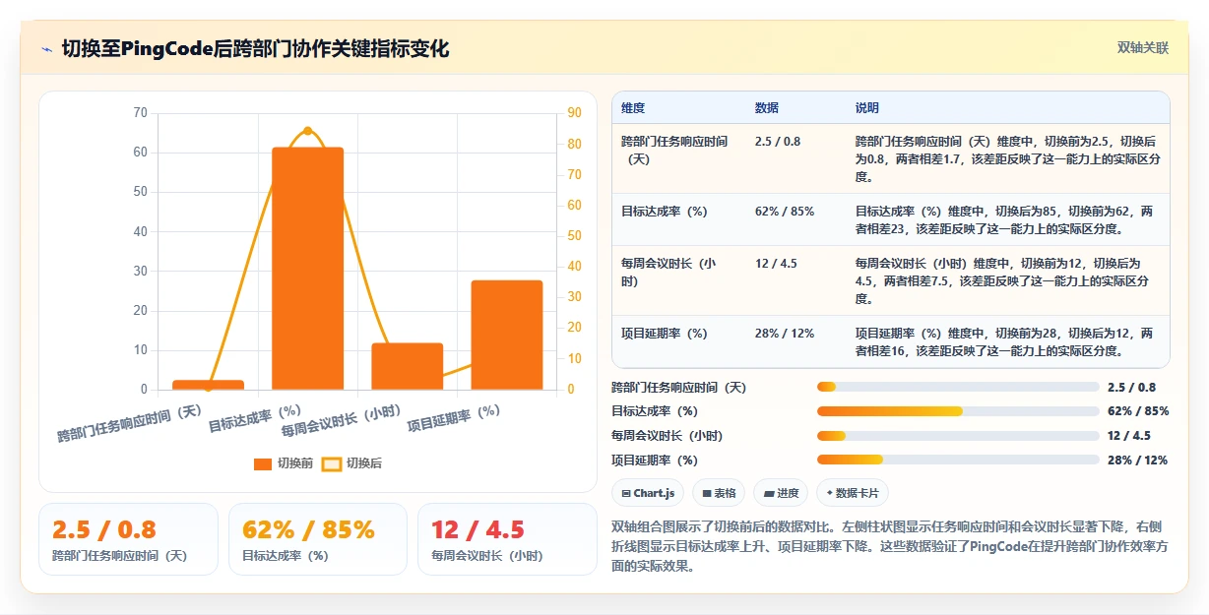Click the 项目延期率 bar in the chart

(x=506, y=335)
